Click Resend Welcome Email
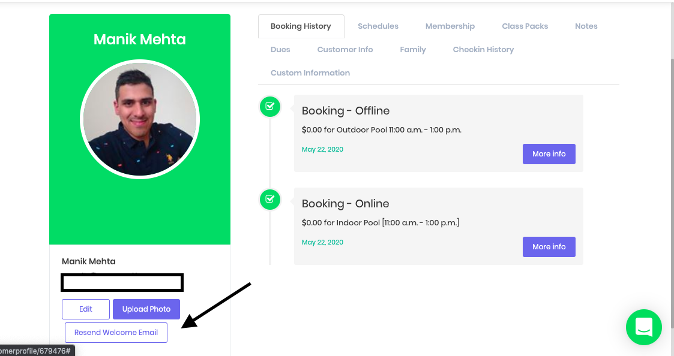 click(116, 333)
